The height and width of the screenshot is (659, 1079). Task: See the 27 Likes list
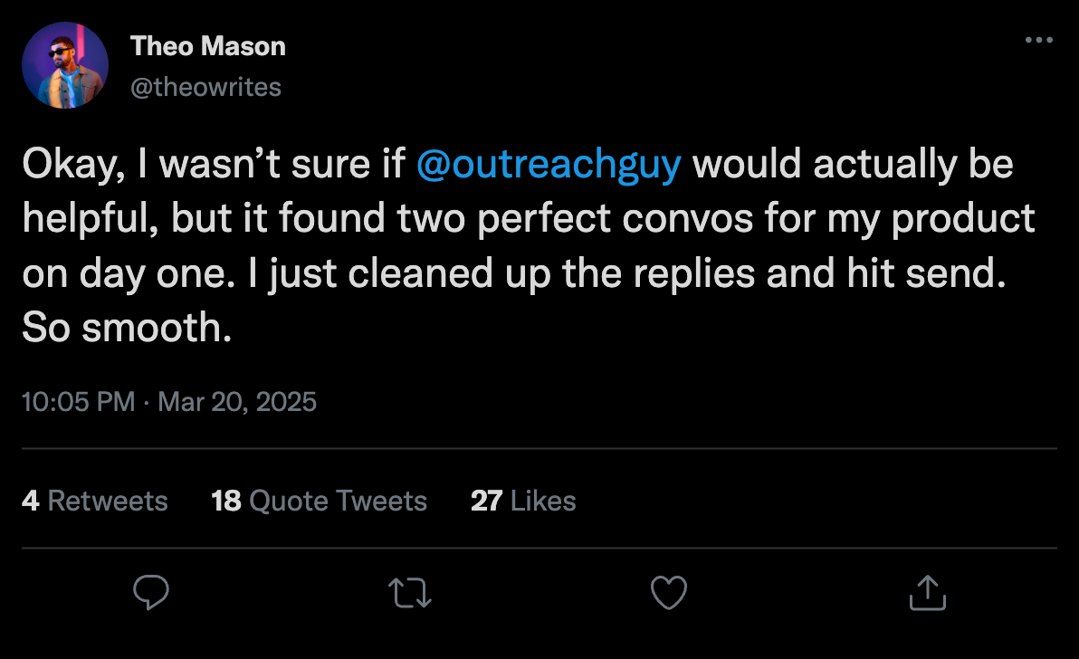523,501
